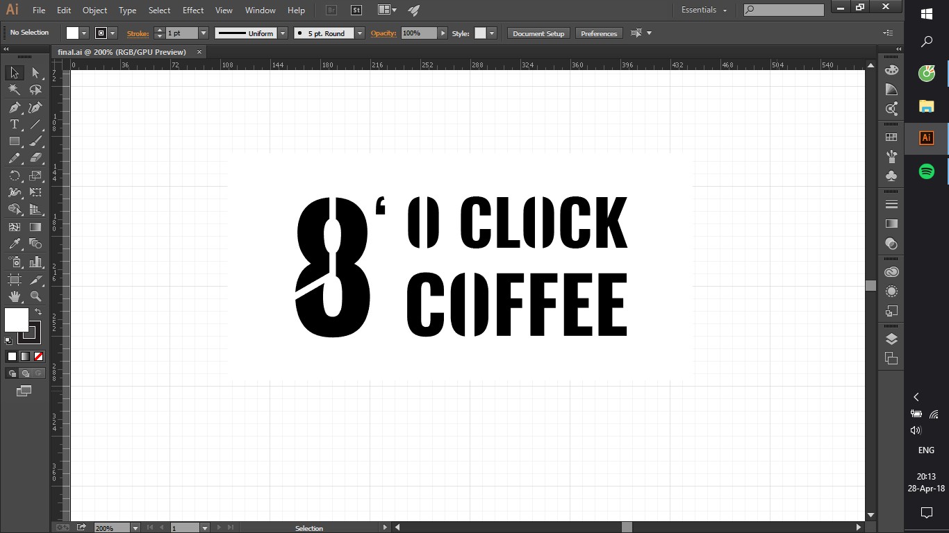Pick the Rotate tool
Viewport: 949px width, 533px height.
(x=14, y=176)
